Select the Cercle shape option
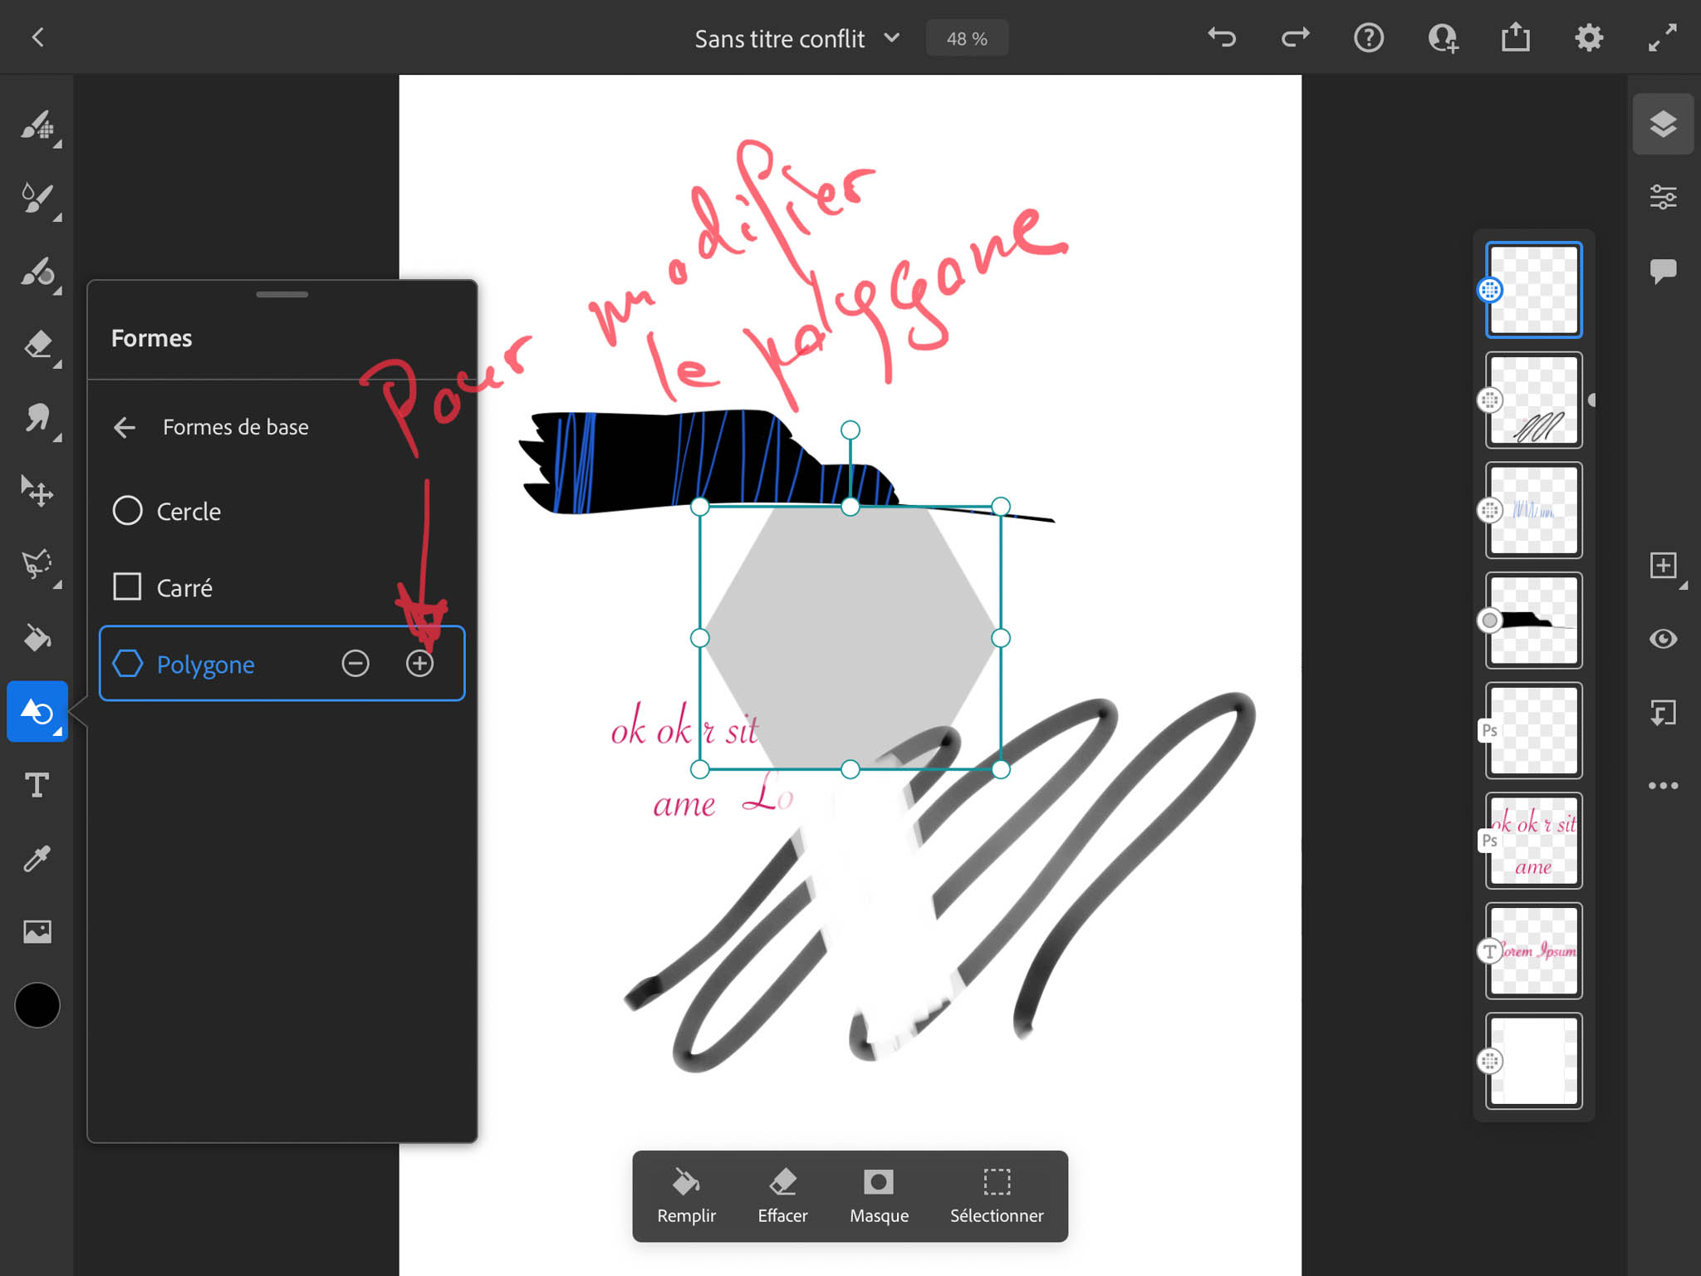The image size is (1701, 1276). pos(187,511)
